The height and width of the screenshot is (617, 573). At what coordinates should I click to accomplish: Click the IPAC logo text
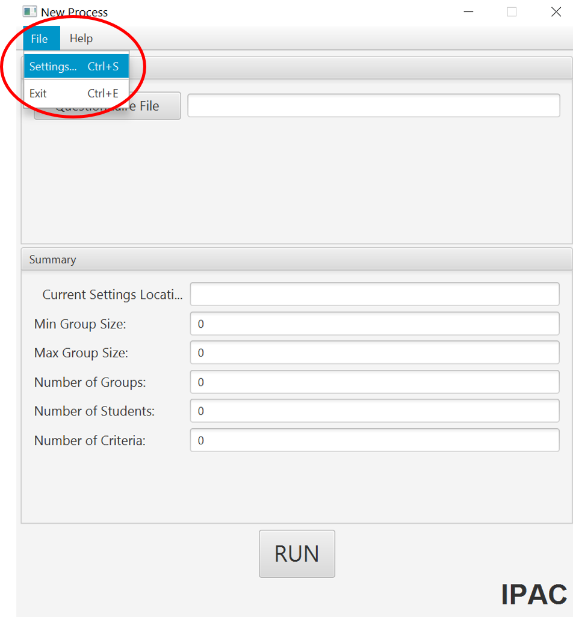pos(534,595)
